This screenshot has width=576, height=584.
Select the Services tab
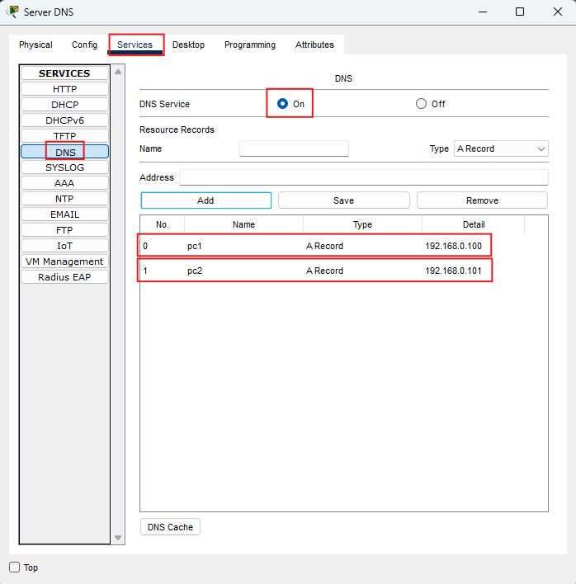click(x=135, y=45)
